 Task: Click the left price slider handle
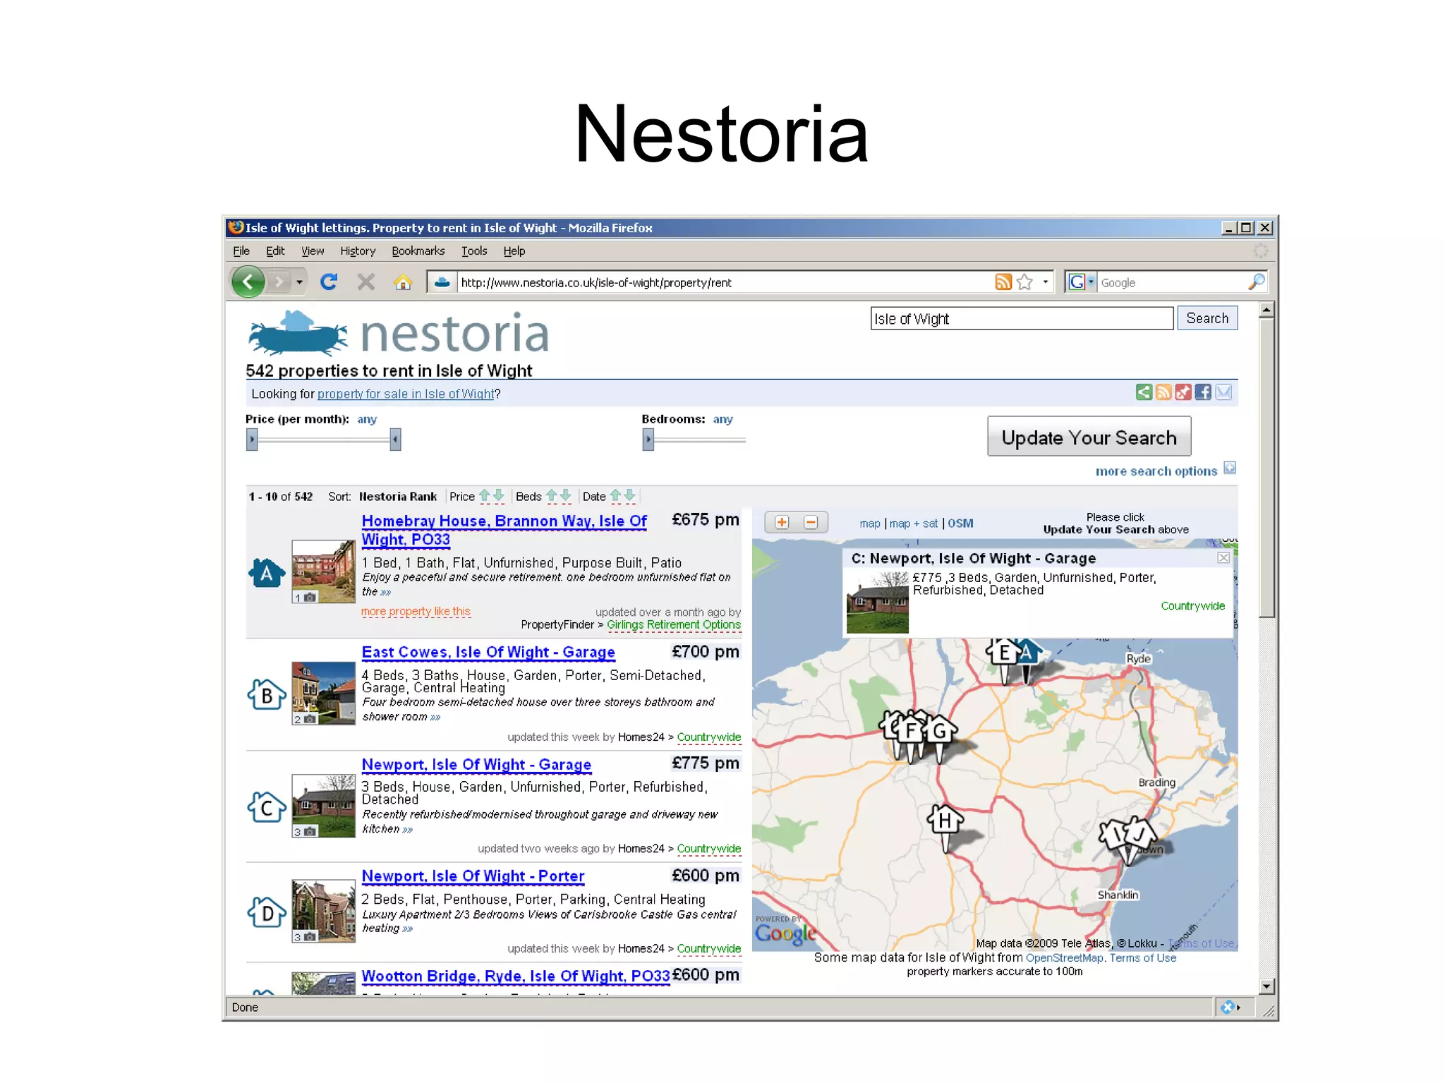252,439
